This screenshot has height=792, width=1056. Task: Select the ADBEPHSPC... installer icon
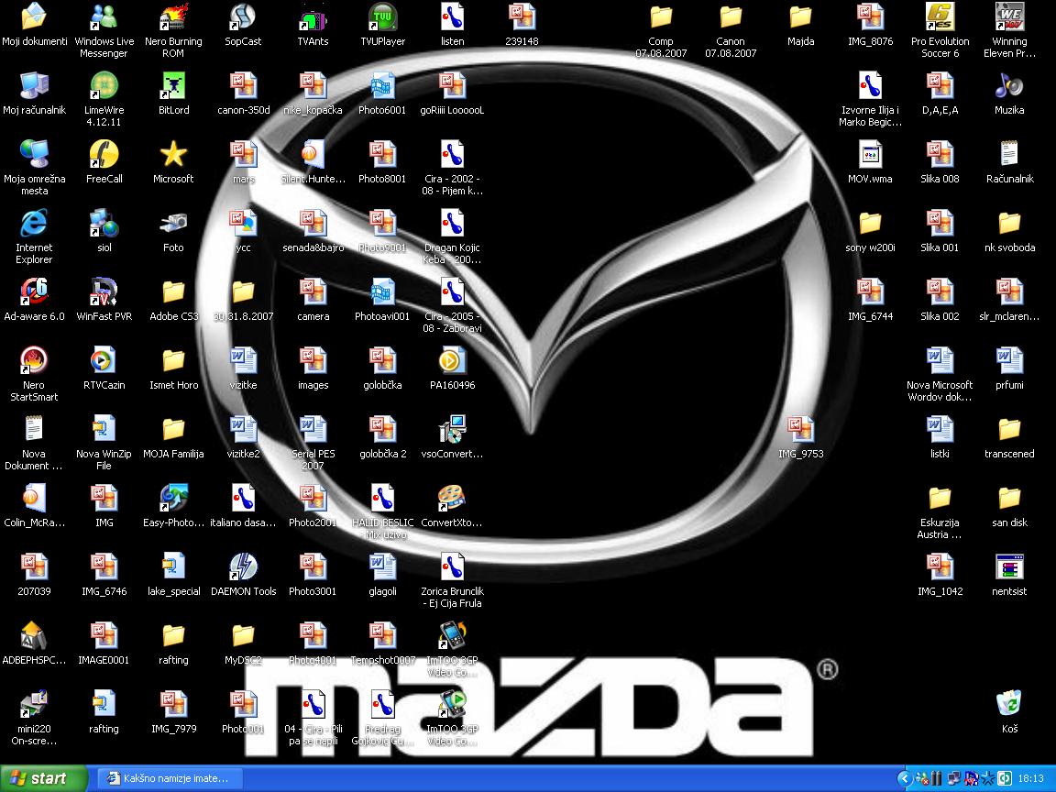(34, 636)
